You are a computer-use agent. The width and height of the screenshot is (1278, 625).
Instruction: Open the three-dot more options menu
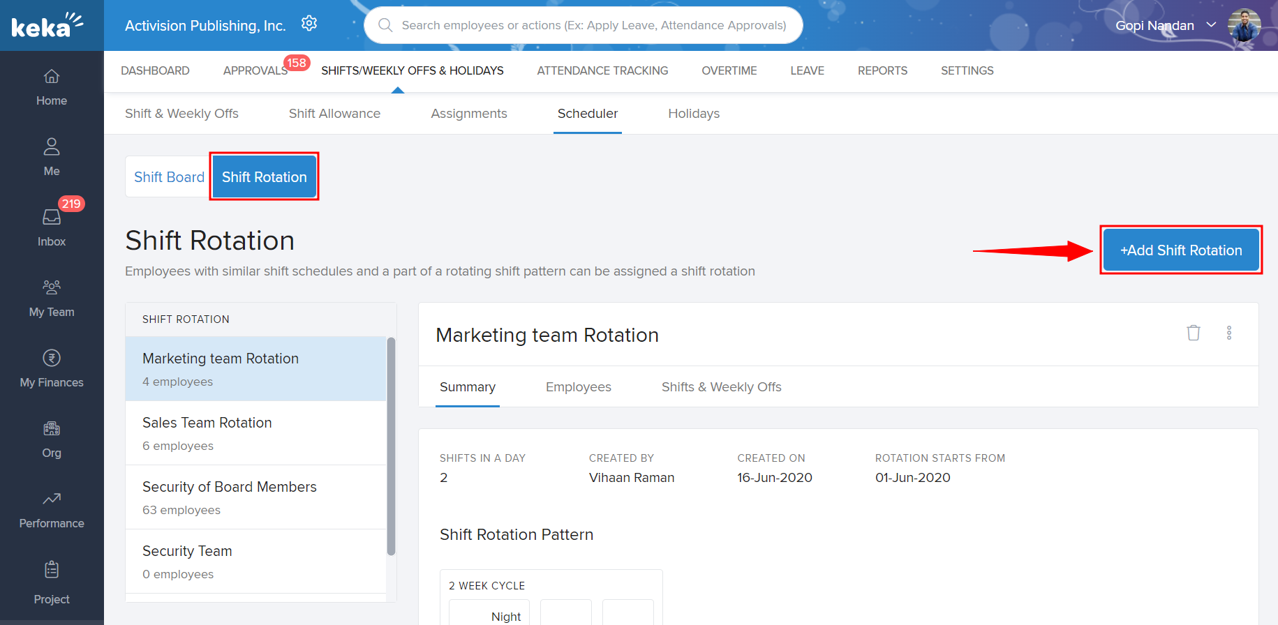tap(1228, 333)
